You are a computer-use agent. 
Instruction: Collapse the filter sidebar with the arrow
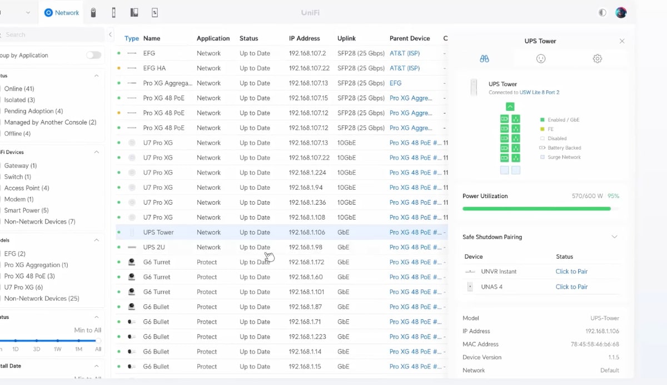[110, 34]
